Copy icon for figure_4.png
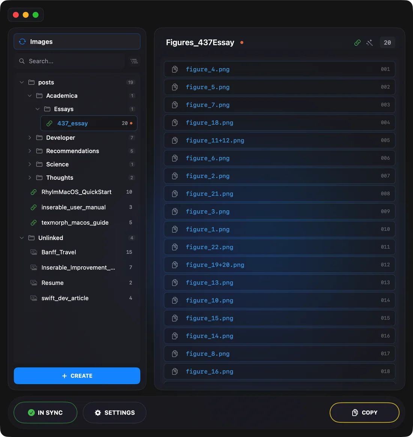Screen dimensions: 413x437 pyautogui.click(x=175, y=69)
